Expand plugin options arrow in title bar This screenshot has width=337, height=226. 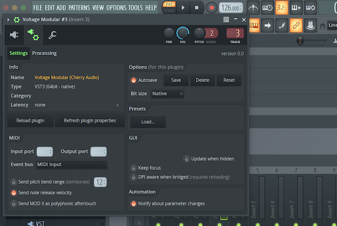tap(8, 20)
